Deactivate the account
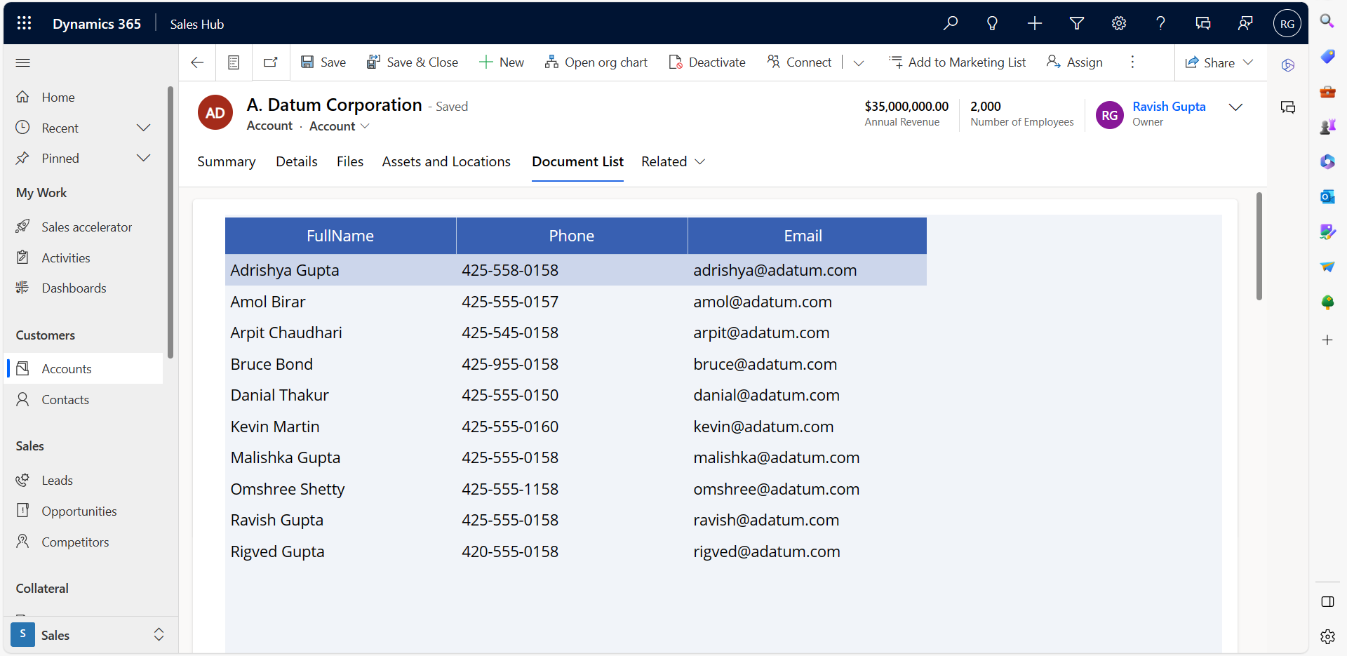Viewport: 1347px width, 656px height. [707, 62]
